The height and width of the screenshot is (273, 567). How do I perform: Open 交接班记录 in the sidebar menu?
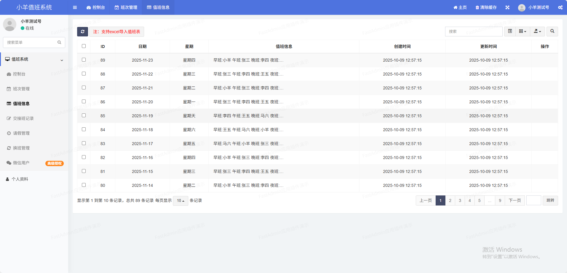(23, 118)
